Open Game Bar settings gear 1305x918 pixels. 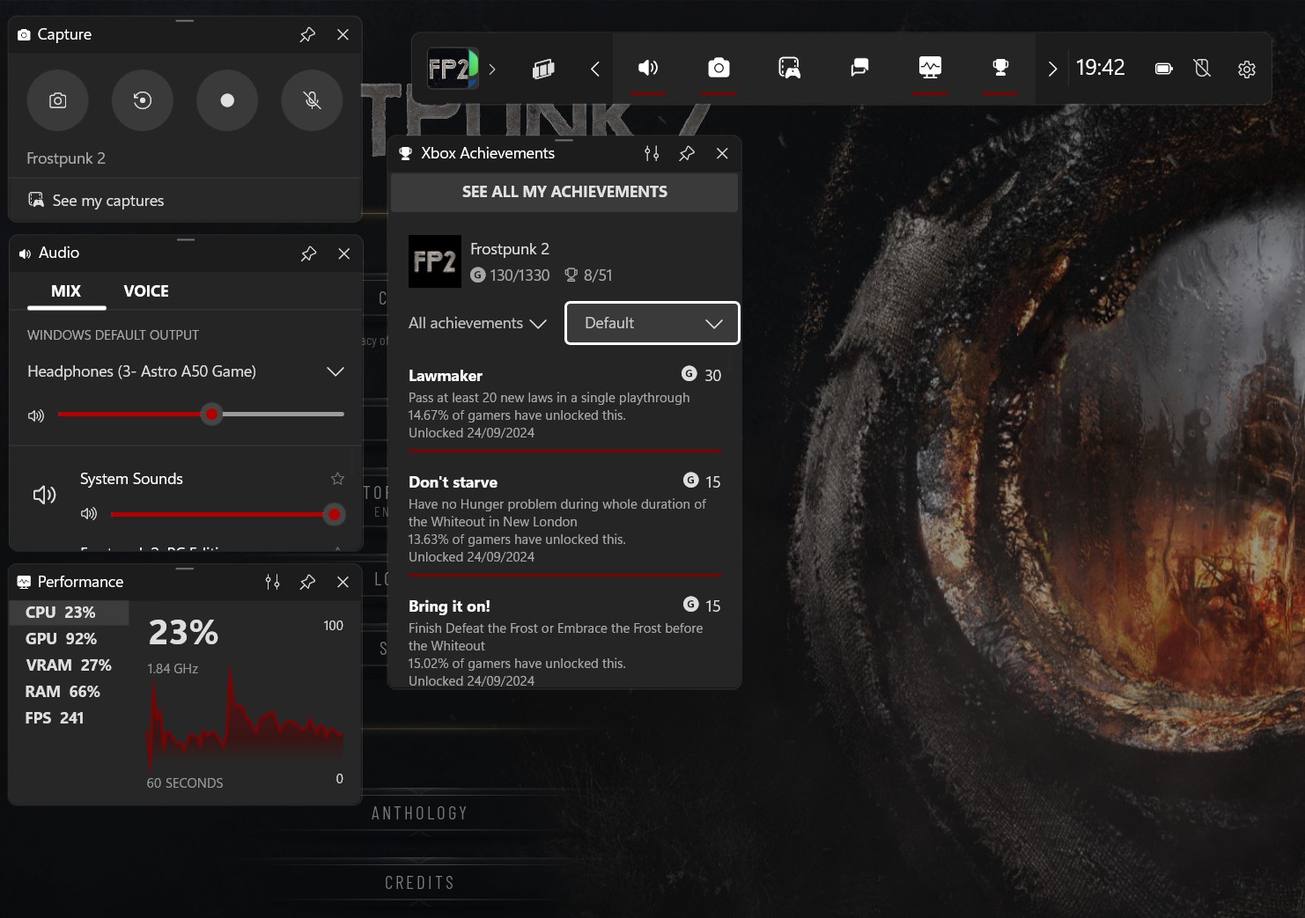coord(1247,69)
